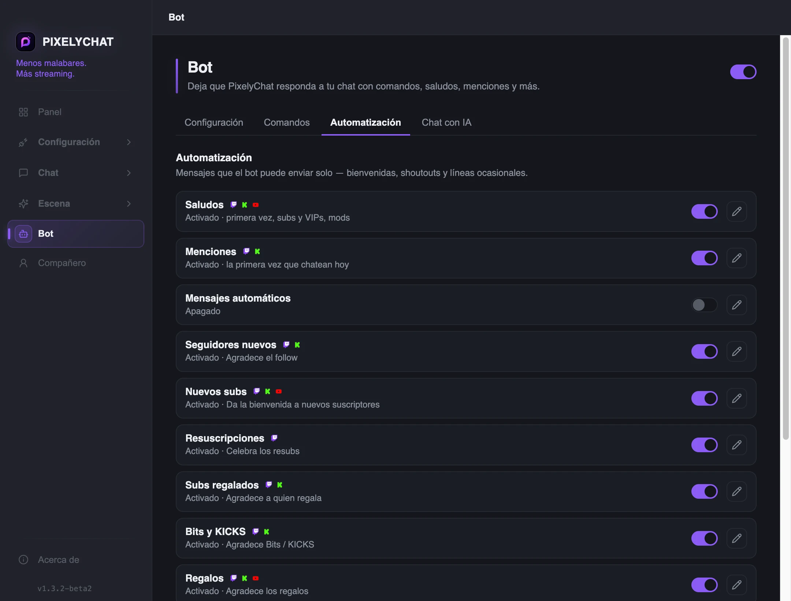Switch off the Resuscripciones toggle
The width and height of the screenshot is (791, 601).
(x=704, y=445)
